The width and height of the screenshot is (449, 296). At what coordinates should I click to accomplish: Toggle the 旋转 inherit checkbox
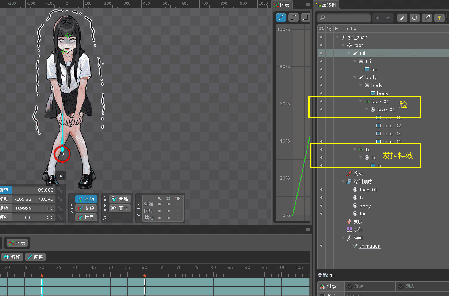click(350, 287)
